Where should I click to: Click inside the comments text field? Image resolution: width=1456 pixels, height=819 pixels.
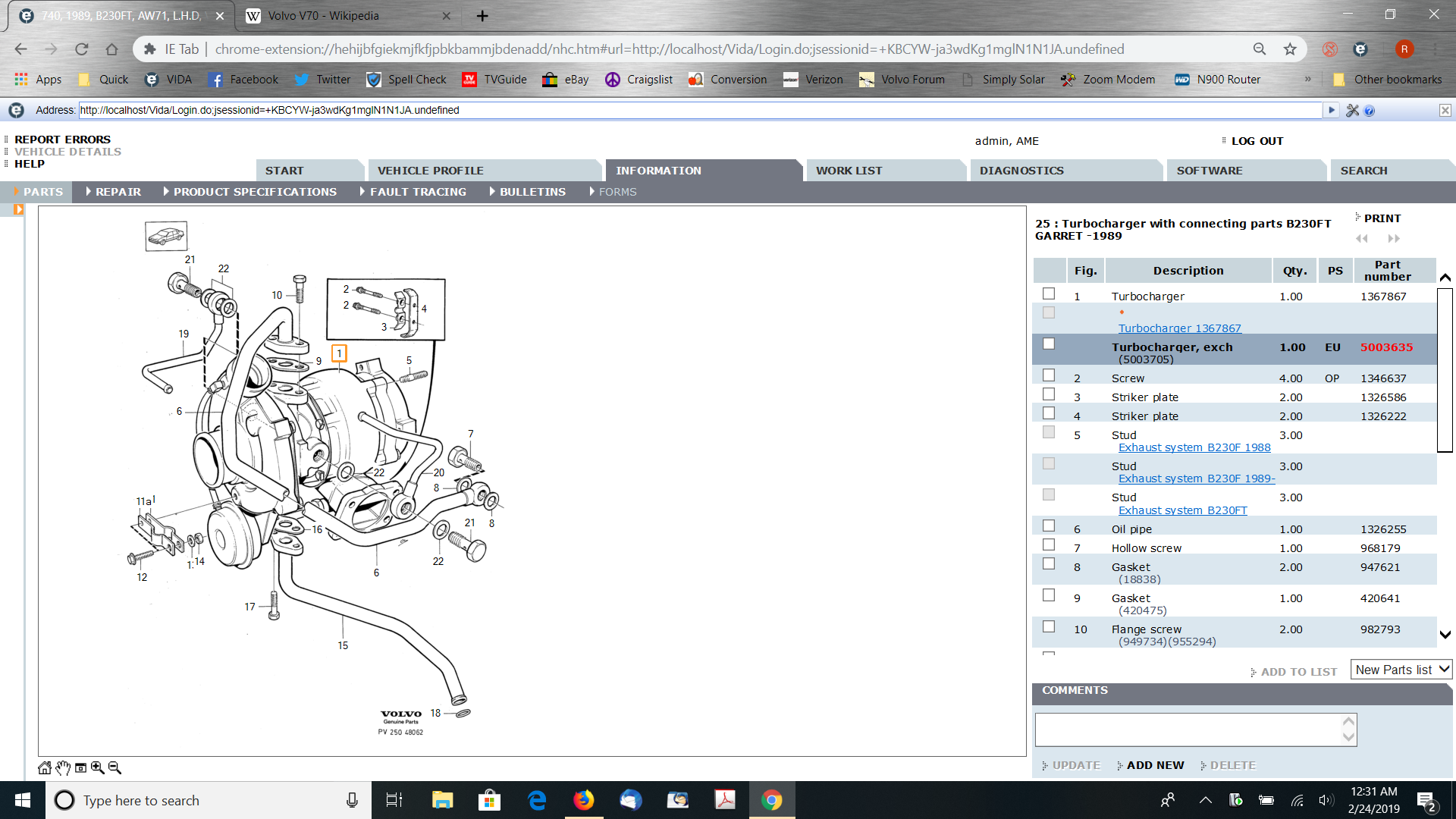point(1187,730)
